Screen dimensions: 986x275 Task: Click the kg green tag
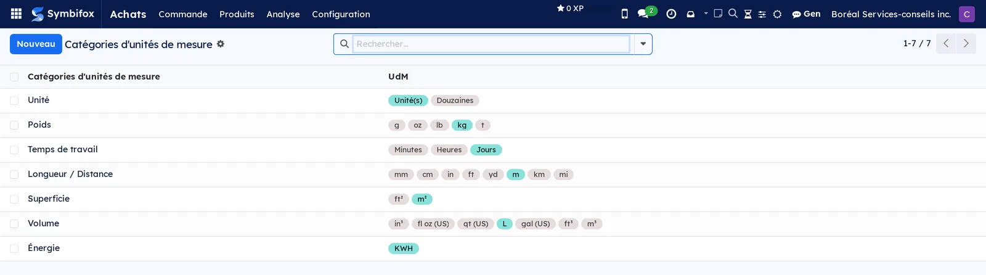[462, 125]
